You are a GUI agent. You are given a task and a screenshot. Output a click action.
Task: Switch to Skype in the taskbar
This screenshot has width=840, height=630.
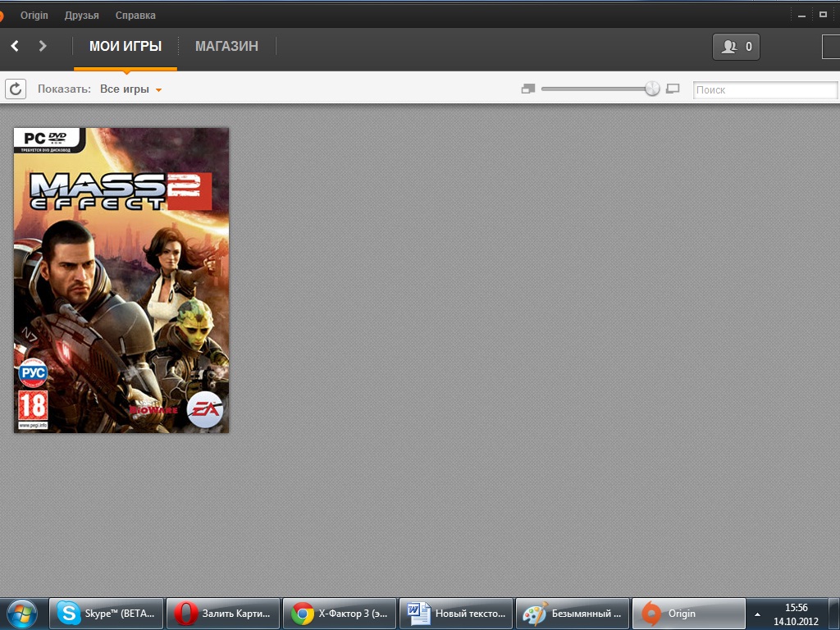click(x=106, y=614)
